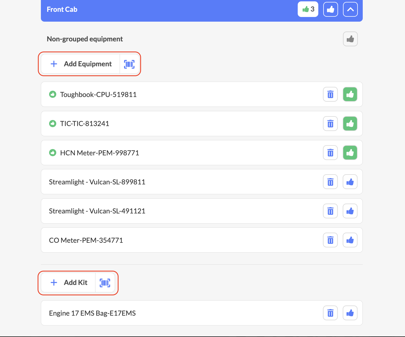405x337 pixels.
Task: Select Toughbook-CPU-519811 text
Action: click(x=98, y=95)
